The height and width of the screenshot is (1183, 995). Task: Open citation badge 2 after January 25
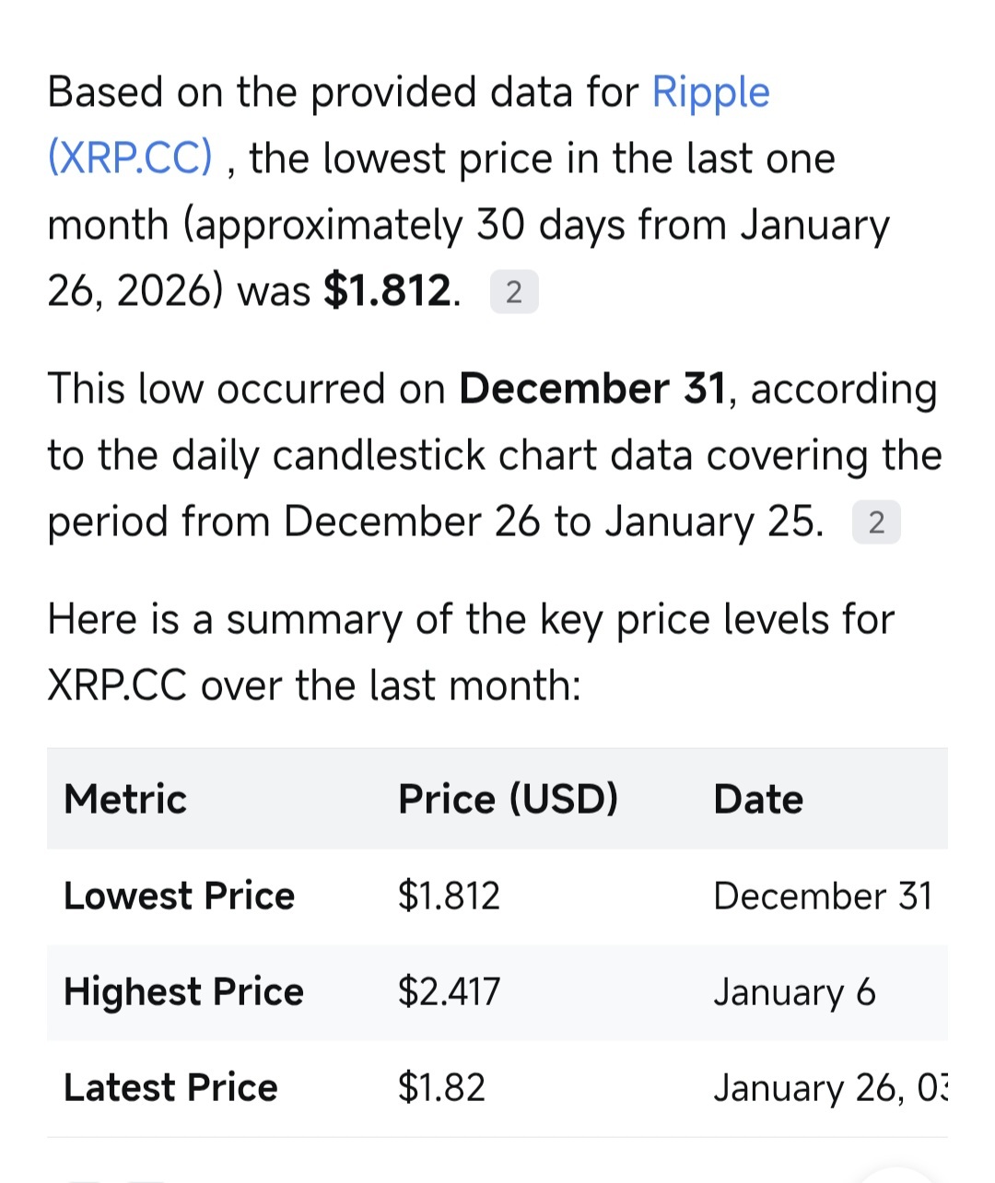876,522
